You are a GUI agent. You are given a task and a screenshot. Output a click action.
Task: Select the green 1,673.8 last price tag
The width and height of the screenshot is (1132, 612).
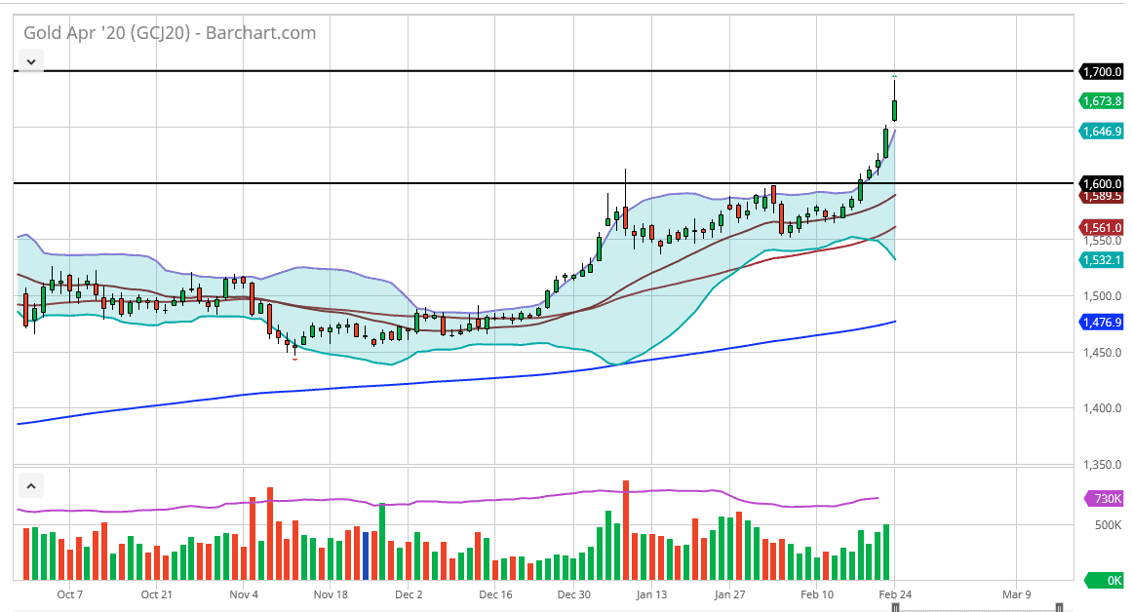[x=1101, y=101]
